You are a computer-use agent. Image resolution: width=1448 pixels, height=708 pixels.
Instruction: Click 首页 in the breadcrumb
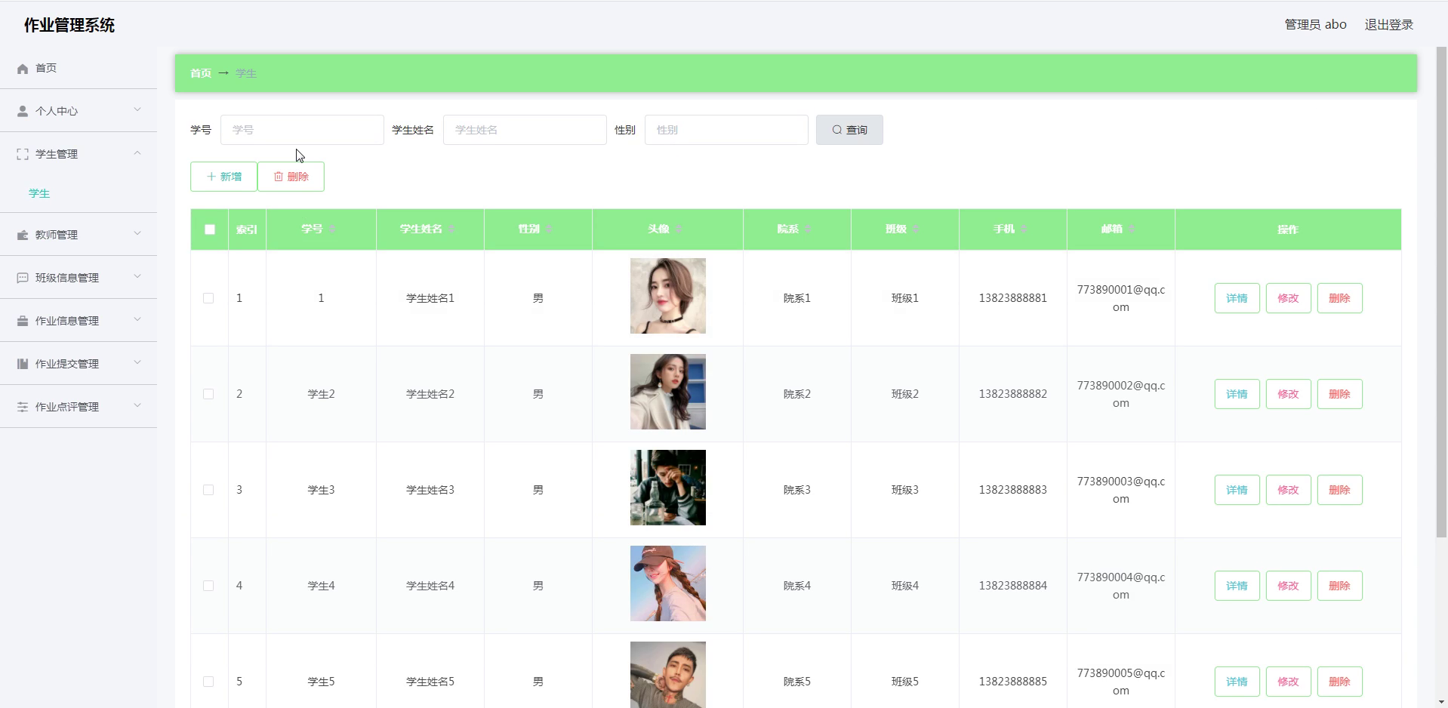tap(200, 73)
